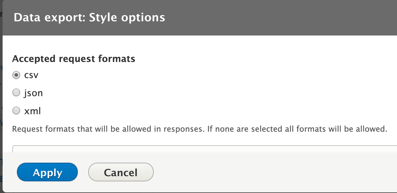Click the Apply button
Screen dimensions: 397x193
47,172
